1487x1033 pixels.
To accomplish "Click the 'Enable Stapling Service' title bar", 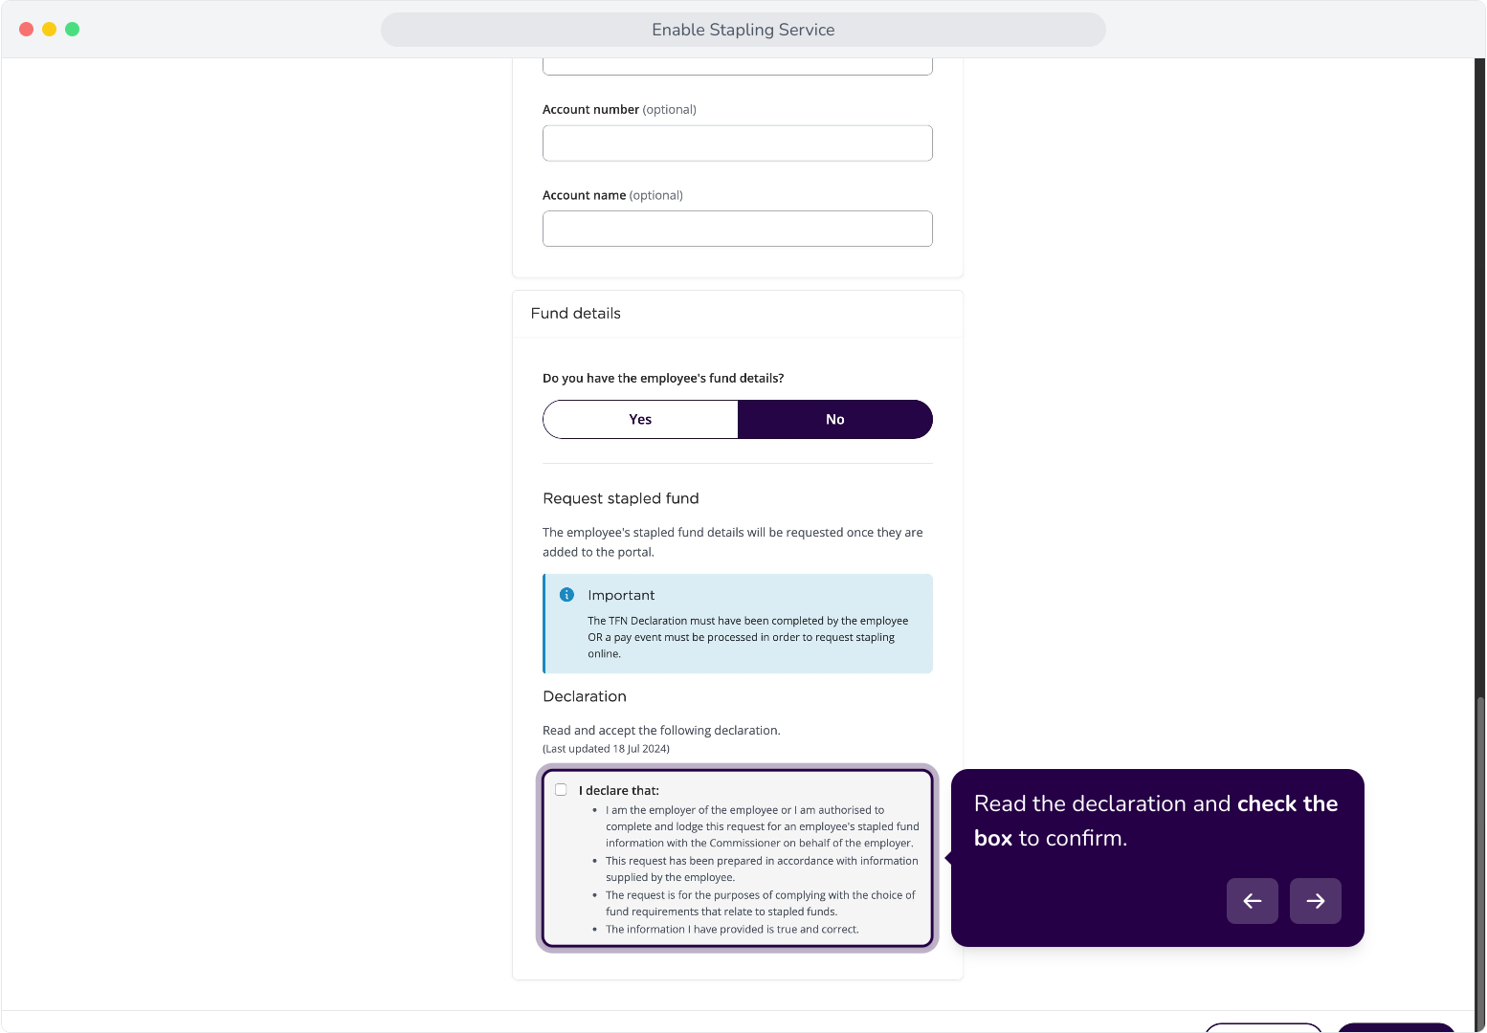I will coord(743,30).
